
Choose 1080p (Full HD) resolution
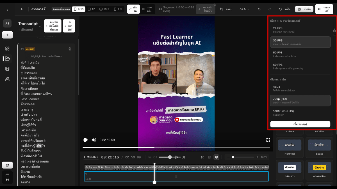point(300,113)
